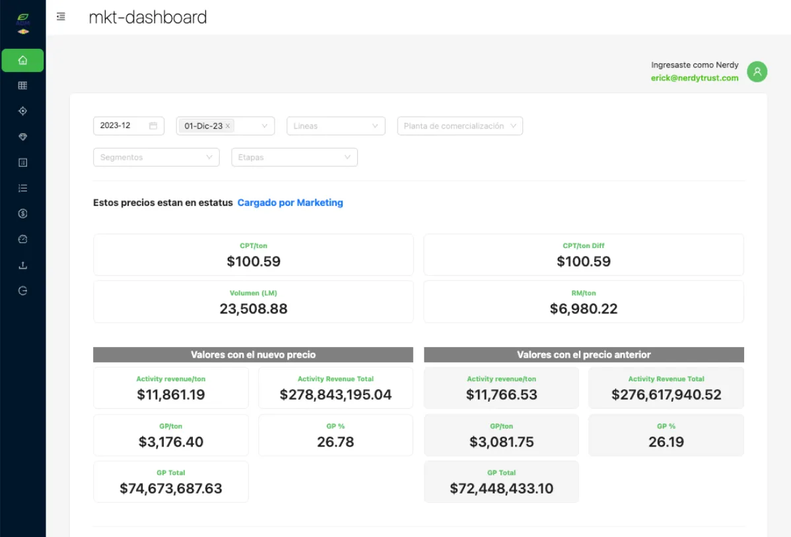
Task: Click the gauge dashboard sidebar icon
Action: coord(22,239)
